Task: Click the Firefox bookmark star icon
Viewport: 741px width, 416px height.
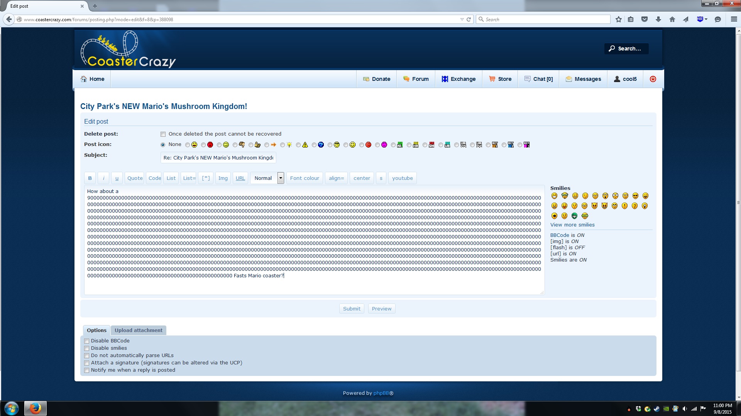Action: pyautogui.click(x=619, y=19)
